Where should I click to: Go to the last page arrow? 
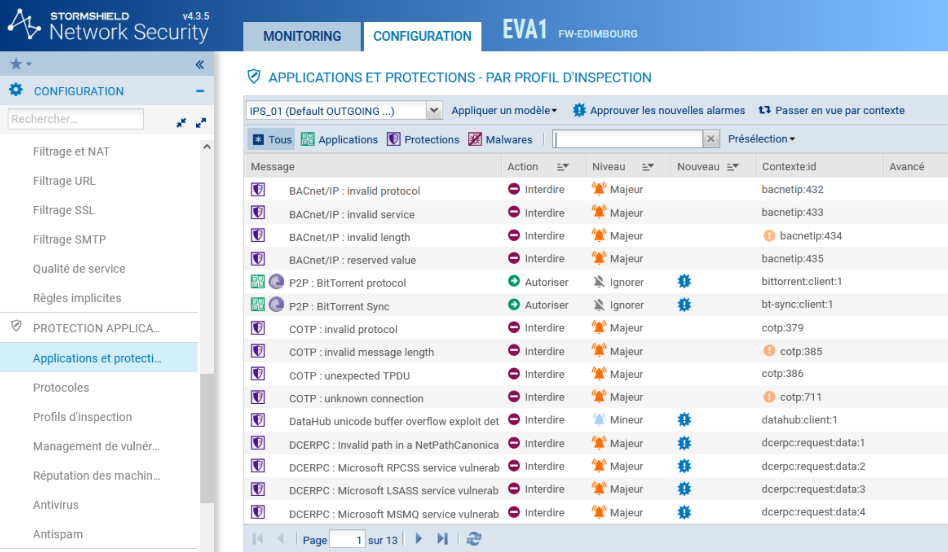[x=443, y=539]
